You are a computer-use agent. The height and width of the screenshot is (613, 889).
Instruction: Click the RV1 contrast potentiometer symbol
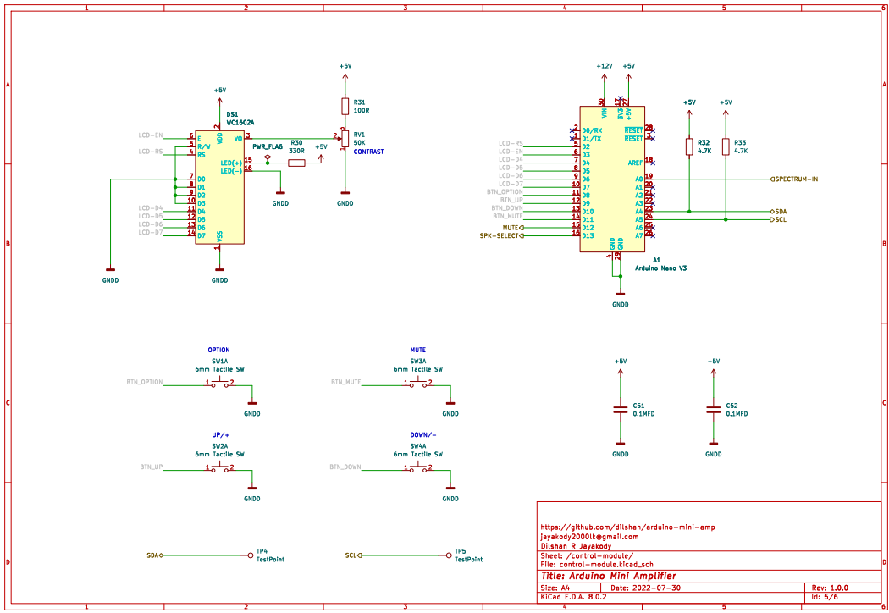tap(345, 139)
